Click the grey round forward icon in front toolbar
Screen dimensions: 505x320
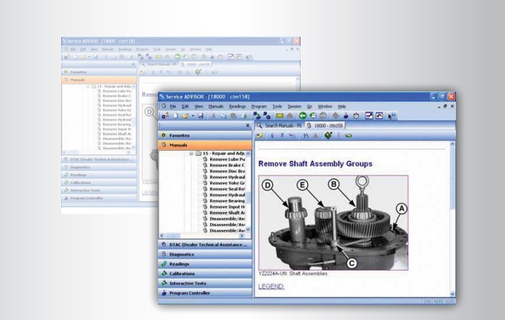(x=323, y=116)
